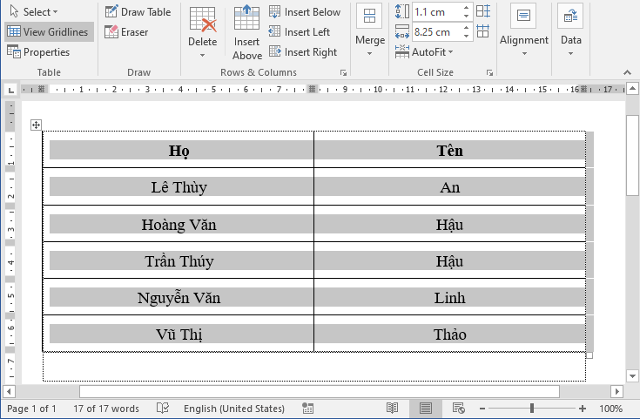Click the 100% zoom level
Screen dimensions: 640x419
point(610,409)
